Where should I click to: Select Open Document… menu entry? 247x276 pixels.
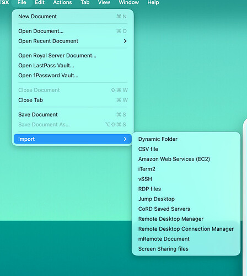point(73,31)
